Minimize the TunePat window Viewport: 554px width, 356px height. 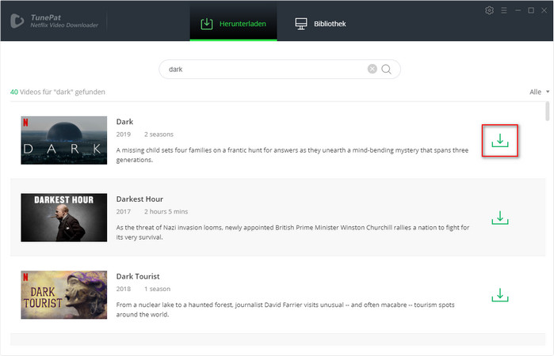(x=518, y=10)
